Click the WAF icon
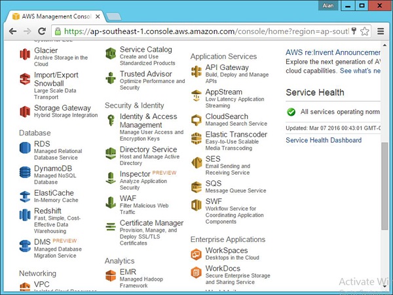 [x=111, y=202]
